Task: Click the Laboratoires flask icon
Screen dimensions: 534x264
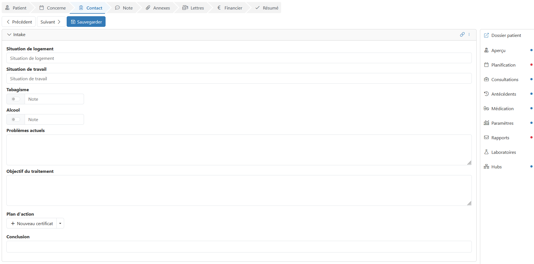Action: 486,152
